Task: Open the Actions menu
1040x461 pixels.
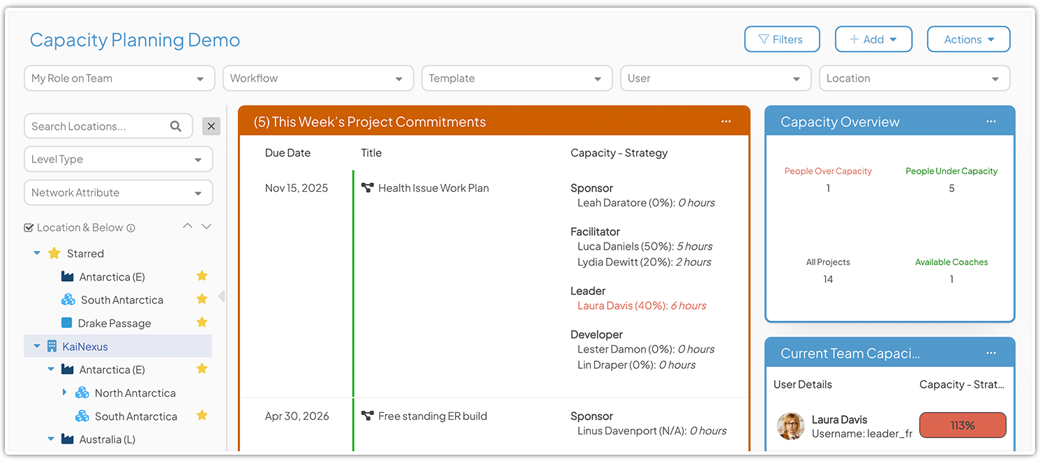Action: tap(968, 39)
